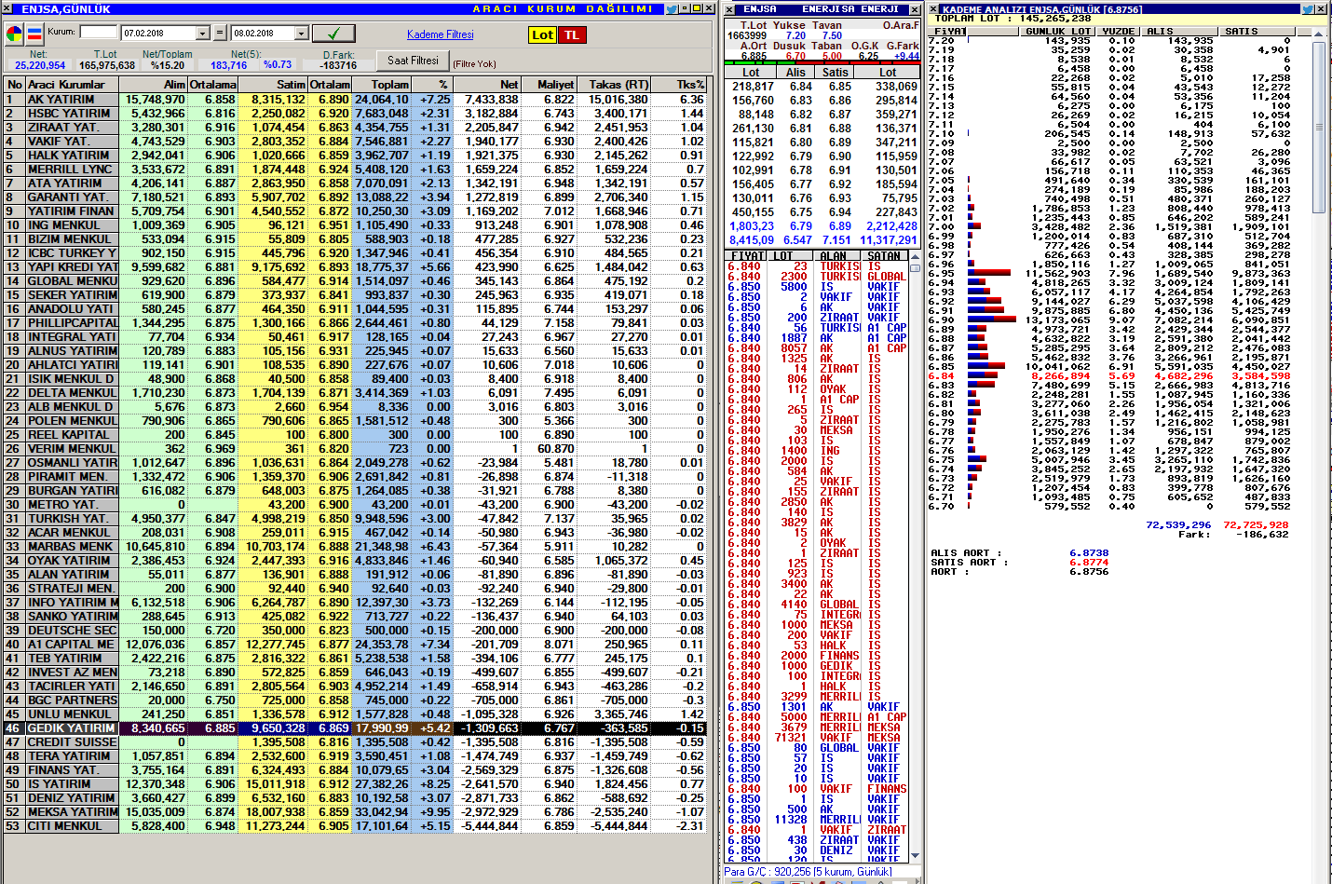Viewport: 1332px width, 884px height.
Task: Click T.Lot value 165,975,638
Action: [107, 65]
